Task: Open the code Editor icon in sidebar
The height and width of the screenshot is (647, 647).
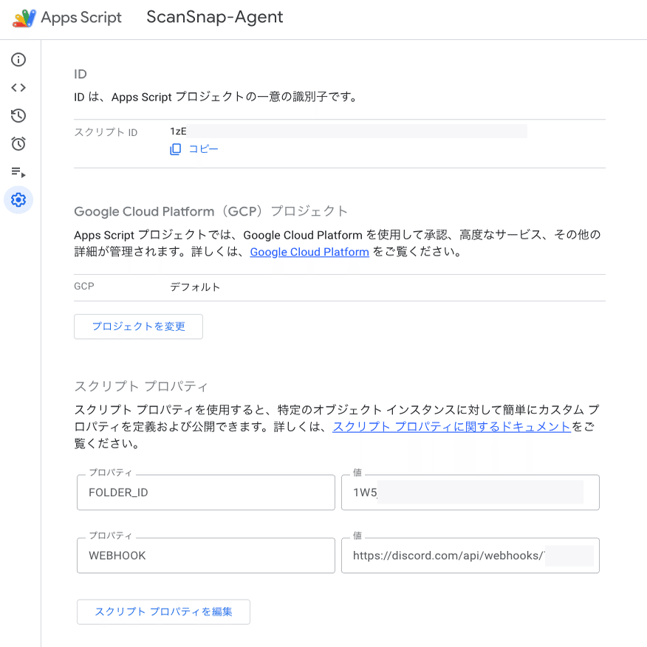Action: coord(18,87)
